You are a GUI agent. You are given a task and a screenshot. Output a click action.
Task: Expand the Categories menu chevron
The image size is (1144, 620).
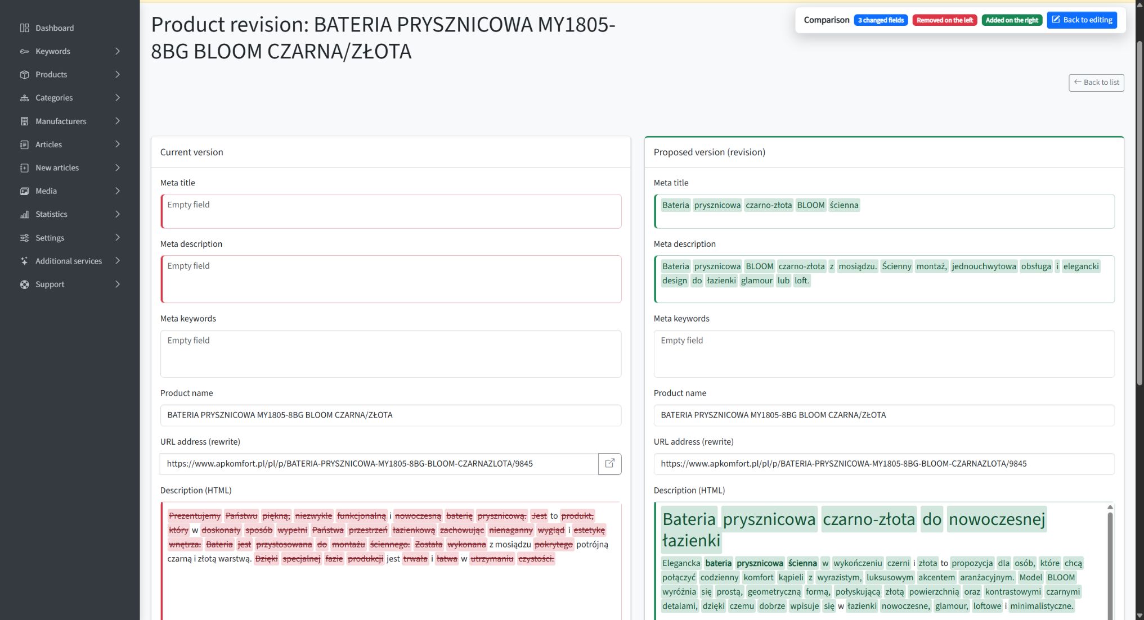(118, 98)
